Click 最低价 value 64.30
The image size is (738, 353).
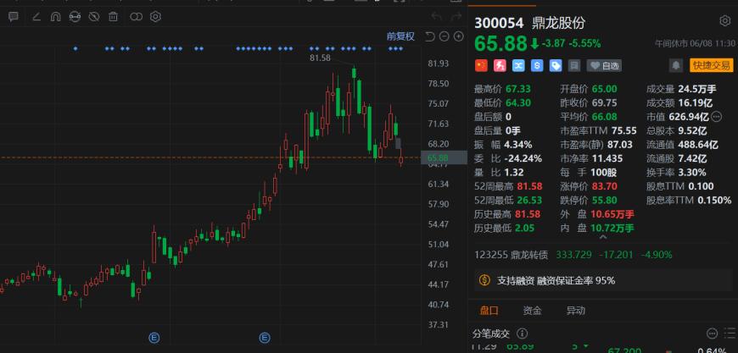click(518, 102)
